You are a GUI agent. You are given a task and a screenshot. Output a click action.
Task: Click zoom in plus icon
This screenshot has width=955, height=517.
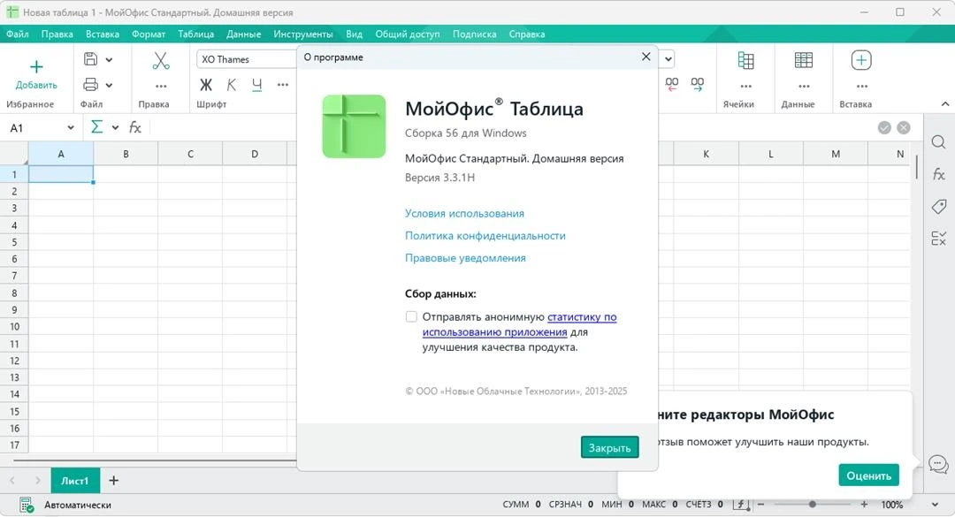864,505
